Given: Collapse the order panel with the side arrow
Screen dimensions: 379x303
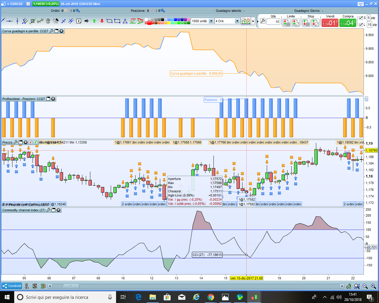Looking at the screenshot, I should 258,21.
